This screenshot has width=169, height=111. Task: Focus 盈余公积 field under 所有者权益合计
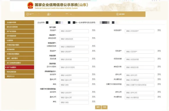[x=74, y=80]
